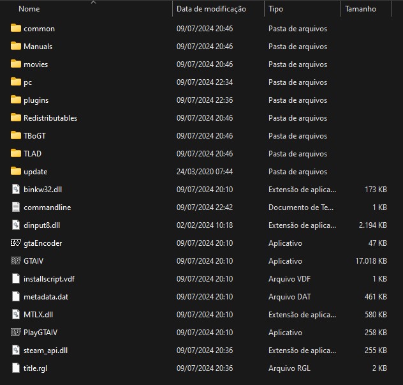
Task: Click the type Documento de Te...
Action: [x=301, y=208]
